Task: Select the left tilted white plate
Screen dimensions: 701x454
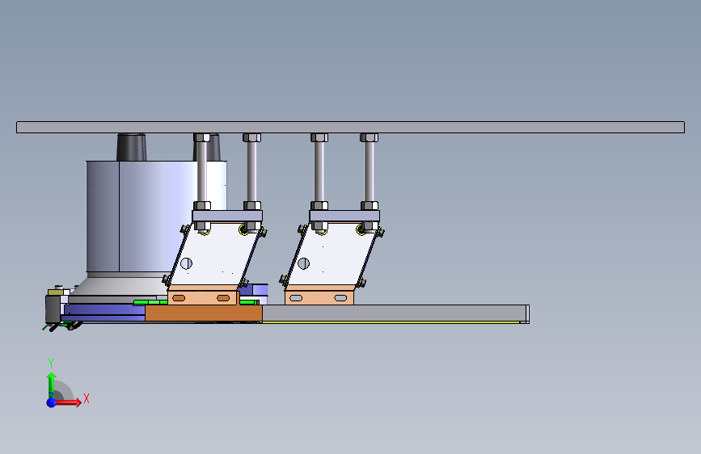Action: (213, 254)
